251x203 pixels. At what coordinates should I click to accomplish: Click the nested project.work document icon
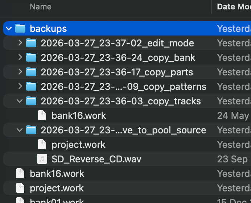tap(42, 145)
